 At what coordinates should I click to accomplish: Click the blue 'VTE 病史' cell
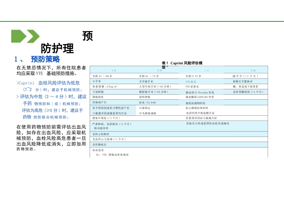coord(191,82)
